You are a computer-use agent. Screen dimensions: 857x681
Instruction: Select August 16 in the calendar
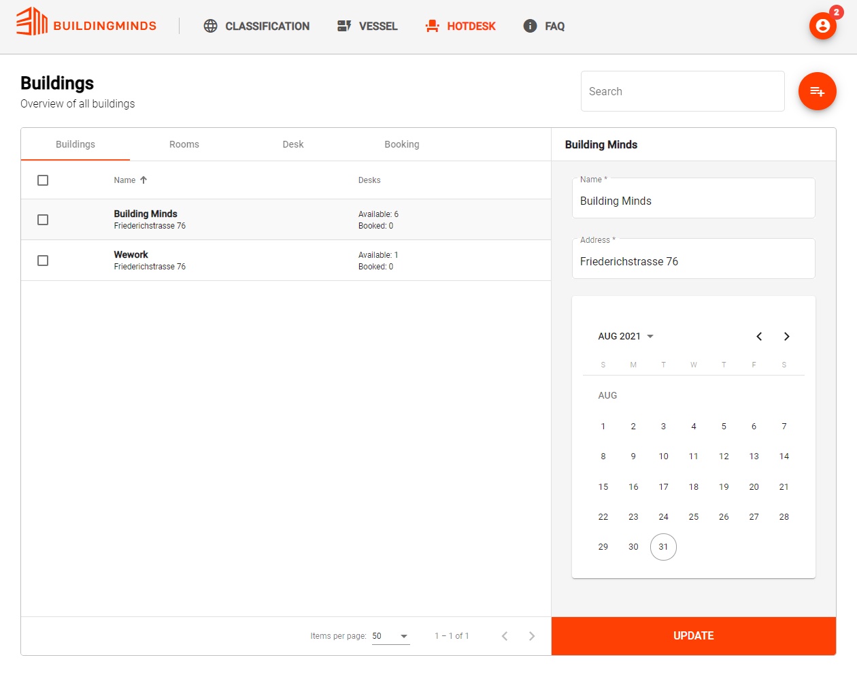pos(633,487)
